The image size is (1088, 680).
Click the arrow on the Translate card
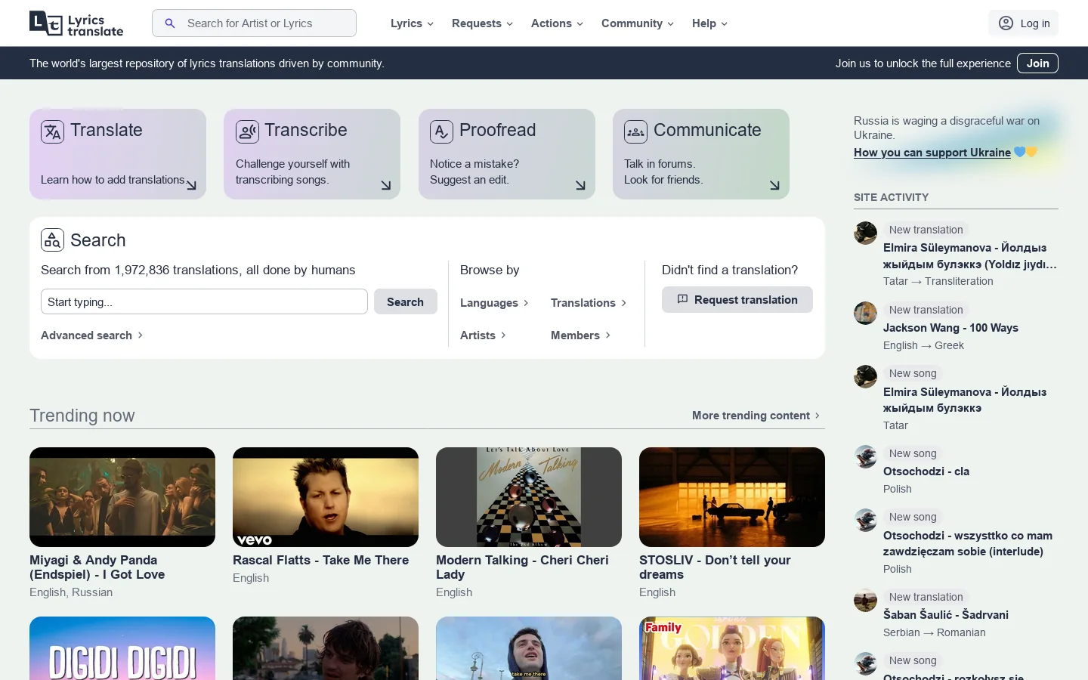click(x=191, y=185)
